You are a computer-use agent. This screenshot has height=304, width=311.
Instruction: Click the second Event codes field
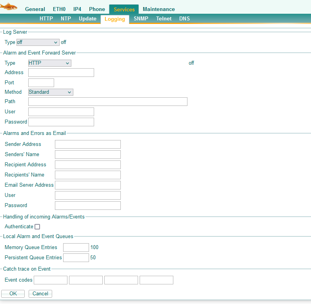86,280
